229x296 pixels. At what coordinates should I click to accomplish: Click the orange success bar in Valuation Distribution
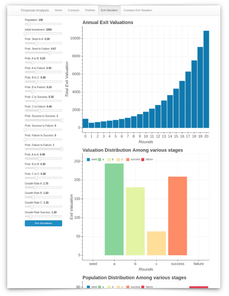click(x=177, y=216)
